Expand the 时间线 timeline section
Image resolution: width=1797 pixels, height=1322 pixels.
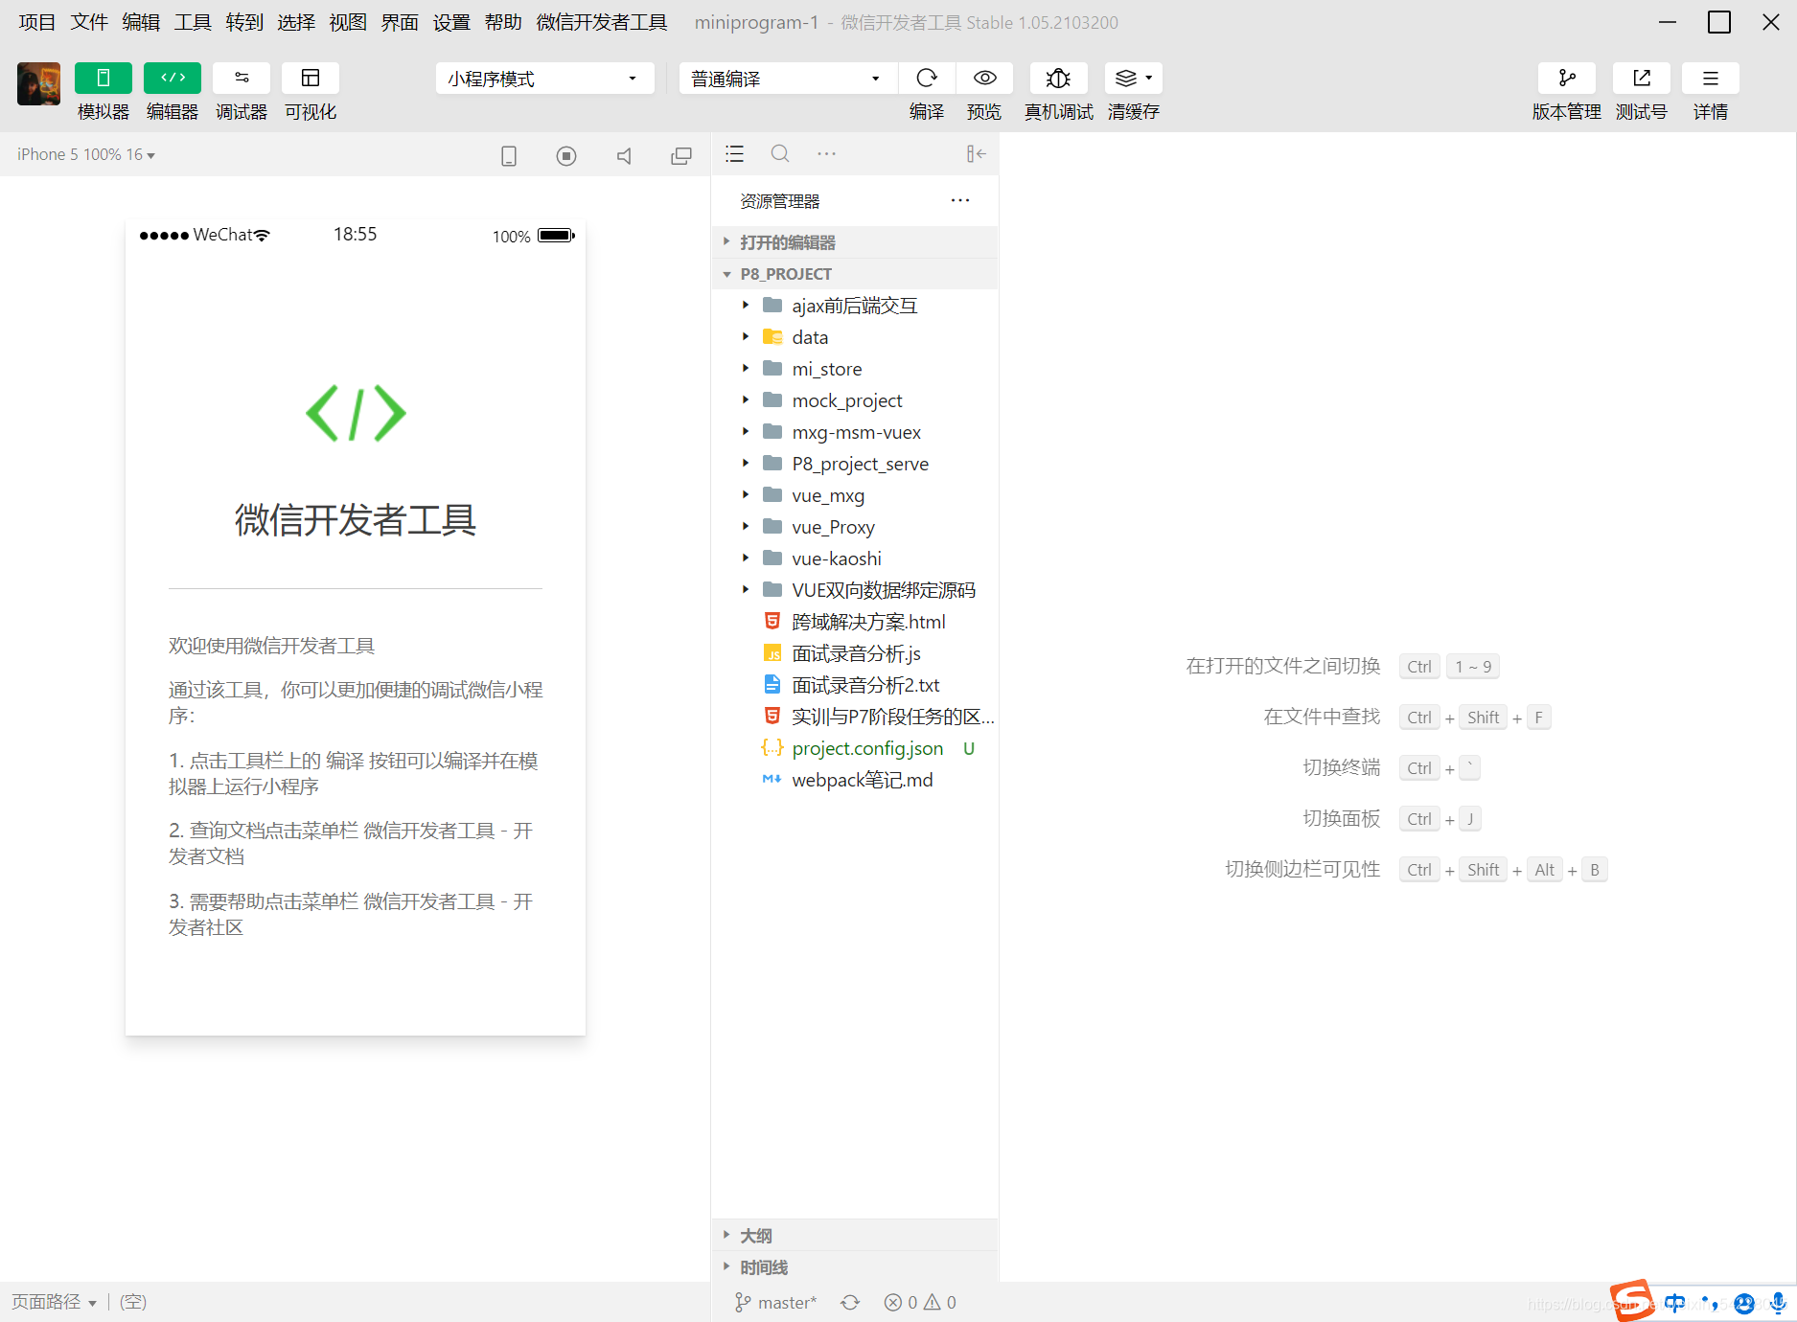(855, 1267)
